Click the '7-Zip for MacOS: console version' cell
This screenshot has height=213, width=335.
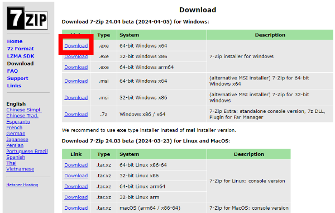[249, 208]
